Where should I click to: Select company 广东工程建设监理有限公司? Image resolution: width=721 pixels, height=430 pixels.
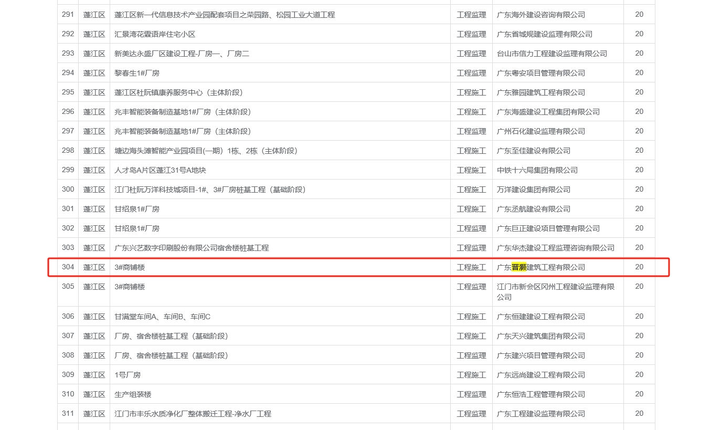click(541, 414)
